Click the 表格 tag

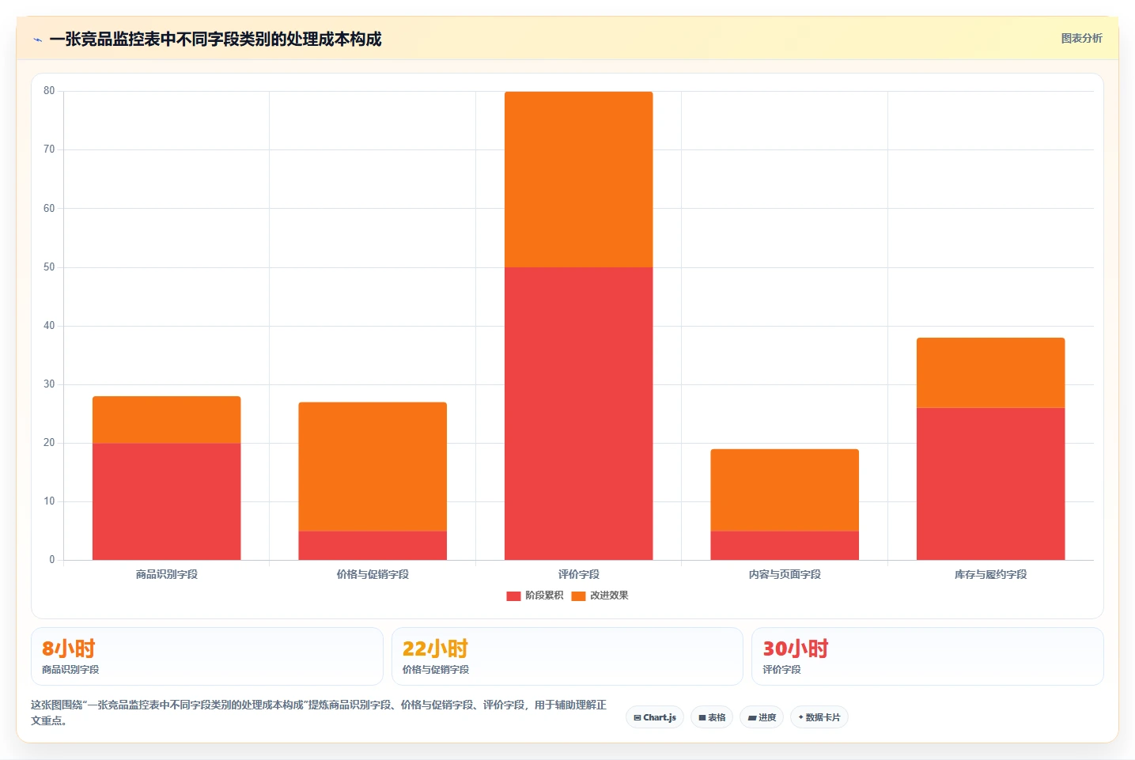(x=712, y=717)
